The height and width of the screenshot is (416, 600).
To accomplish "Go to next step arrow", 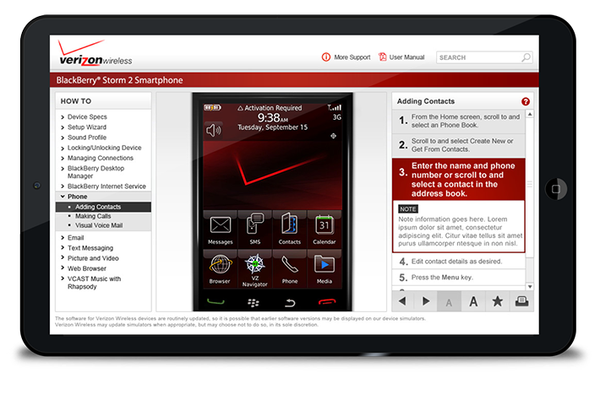I will tap(426, 301).
